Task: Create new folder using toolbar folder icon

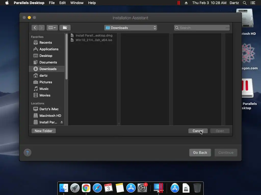Action: [65, 28]
